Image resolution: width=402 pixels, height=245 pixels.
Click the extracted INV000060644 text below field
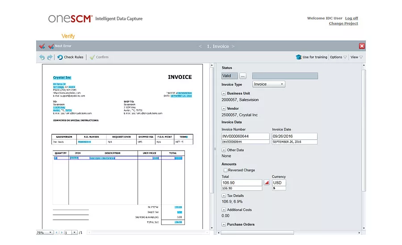point(232,142)
